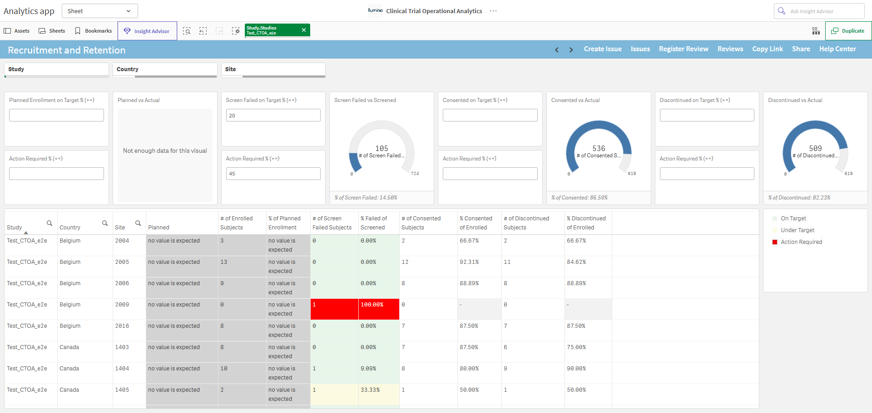Open the Study filter pane

pyautogui.click(x=56, y=69)
